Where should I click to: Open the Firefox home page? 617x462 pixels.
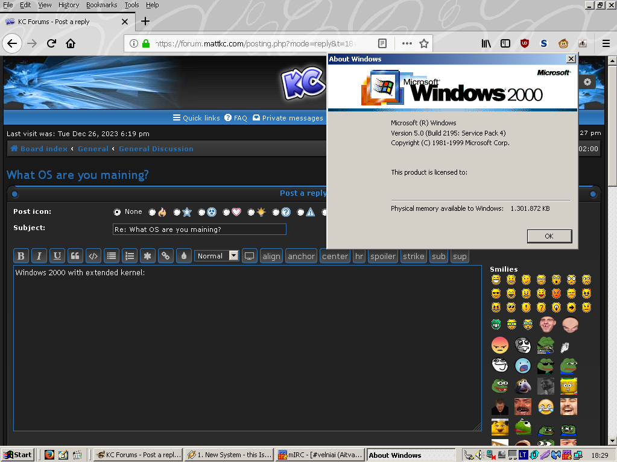[x=71, y=43]
